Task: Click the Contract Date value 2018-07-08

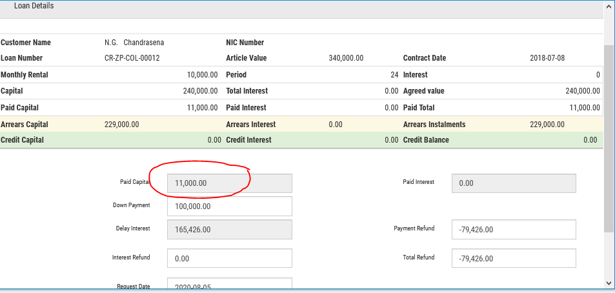Action: click(547, 58)
